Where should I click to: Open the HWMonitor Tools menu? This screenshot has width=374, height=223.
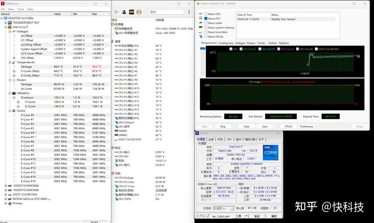point(21,9)
